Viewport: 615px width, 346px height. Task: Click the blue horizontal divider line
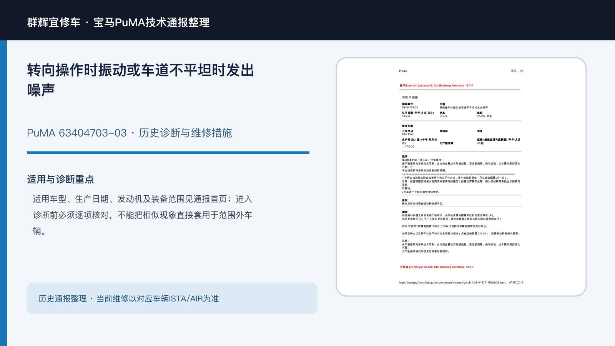click(x=168, y=153)
